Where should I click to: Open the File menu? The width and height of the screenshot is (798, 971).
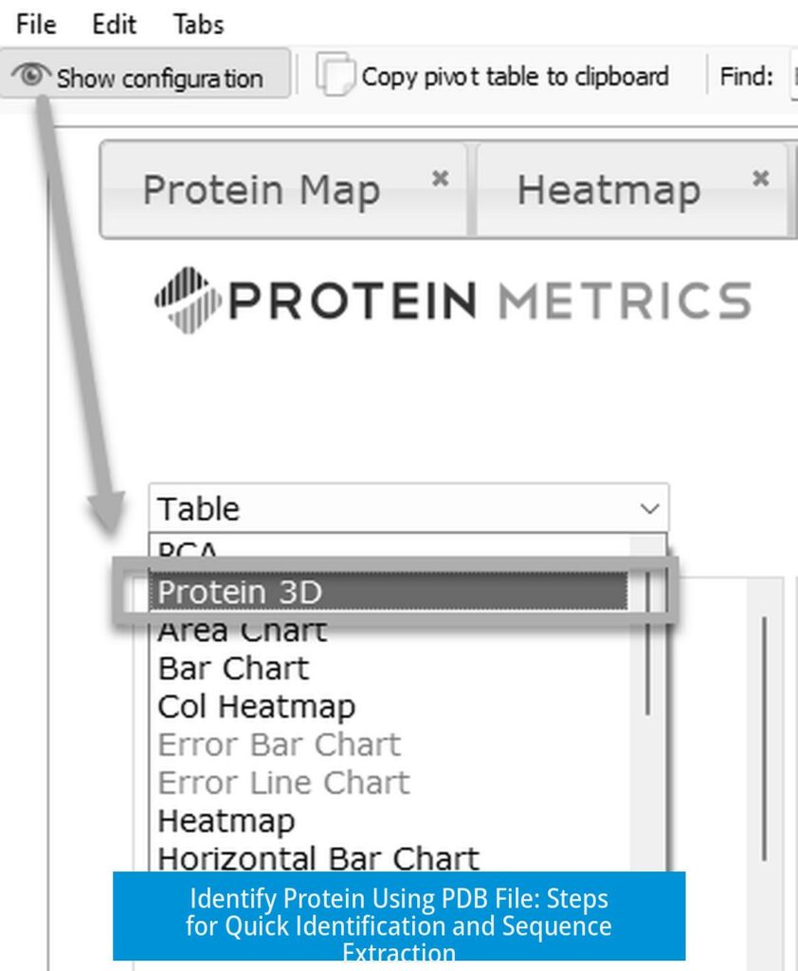click(34, 25)
